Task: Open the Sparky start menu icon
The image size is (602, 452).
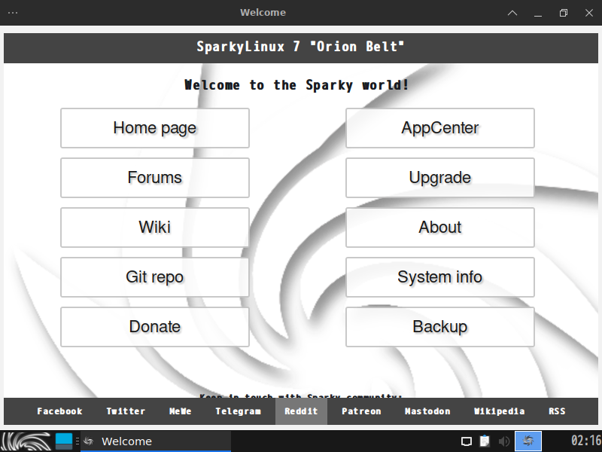Action: point(26,441)
